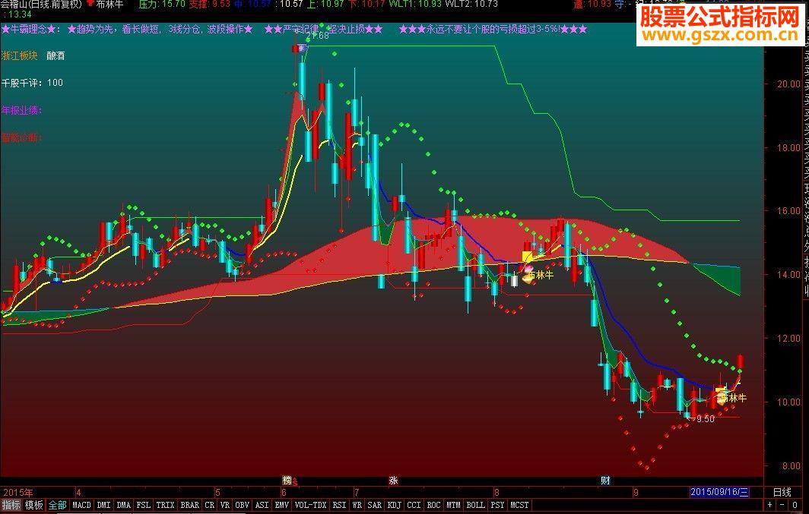The image size is (809, 514).
Task: Select the DMA indicator
Action: click(x=123, y=505)
